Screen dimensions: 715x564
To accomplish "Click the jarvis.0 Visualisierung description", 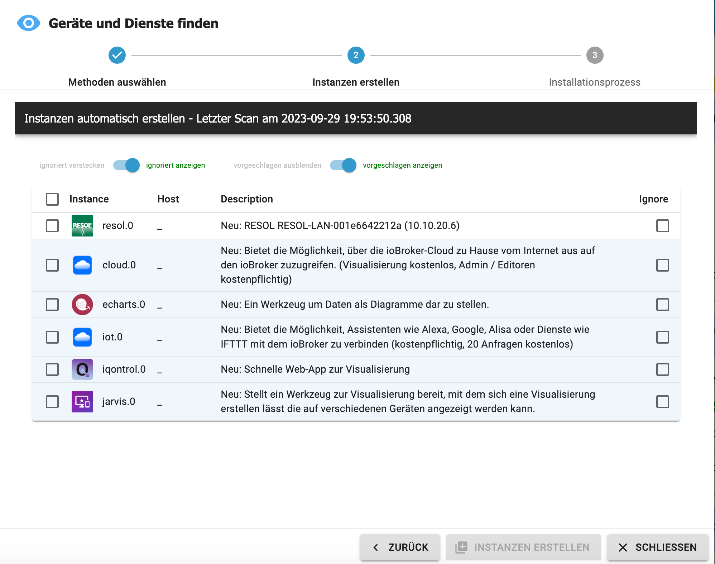I will (408, 401).
